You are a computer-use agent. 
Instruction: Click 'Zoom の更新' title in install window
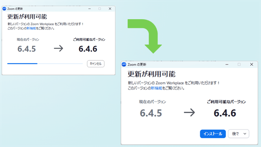(137, 65)
